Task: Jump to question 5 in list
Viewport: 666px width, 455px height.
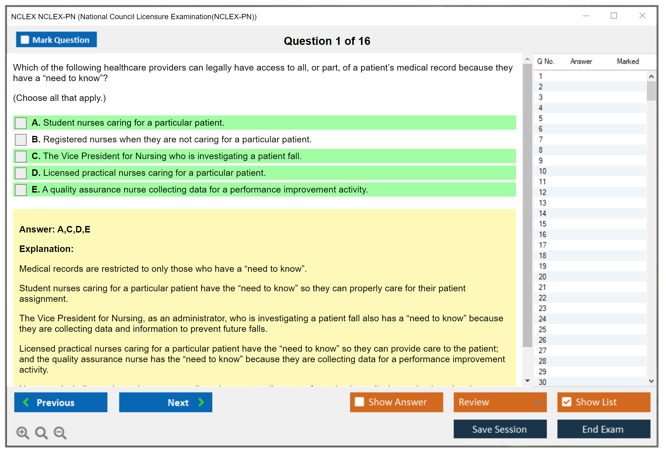Action: [x=541, y=119]
